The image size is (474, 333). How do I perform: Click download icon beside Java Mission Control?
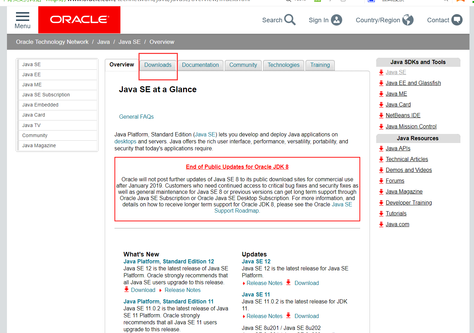click(x=381, y=127)
